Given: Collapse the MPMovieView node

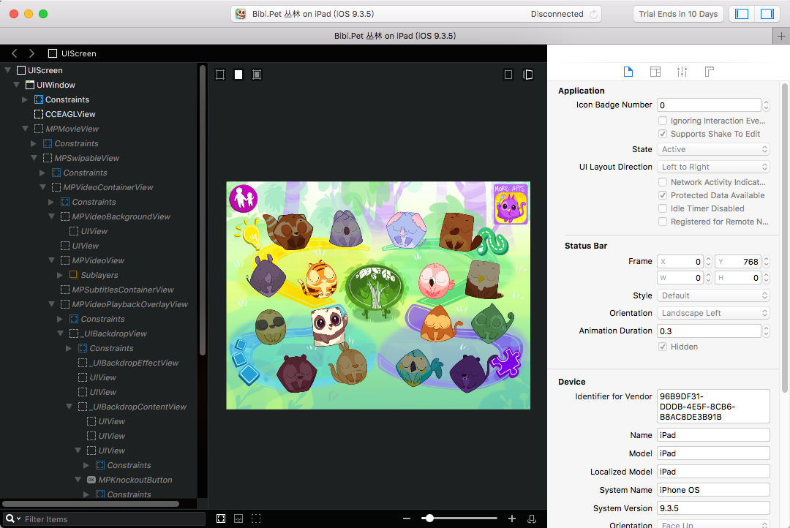Looking at the screenshot, I should pos(25,129).
